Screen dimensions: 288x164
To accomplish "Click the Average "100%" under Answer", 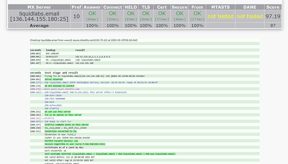I will [x=92, y=26].
